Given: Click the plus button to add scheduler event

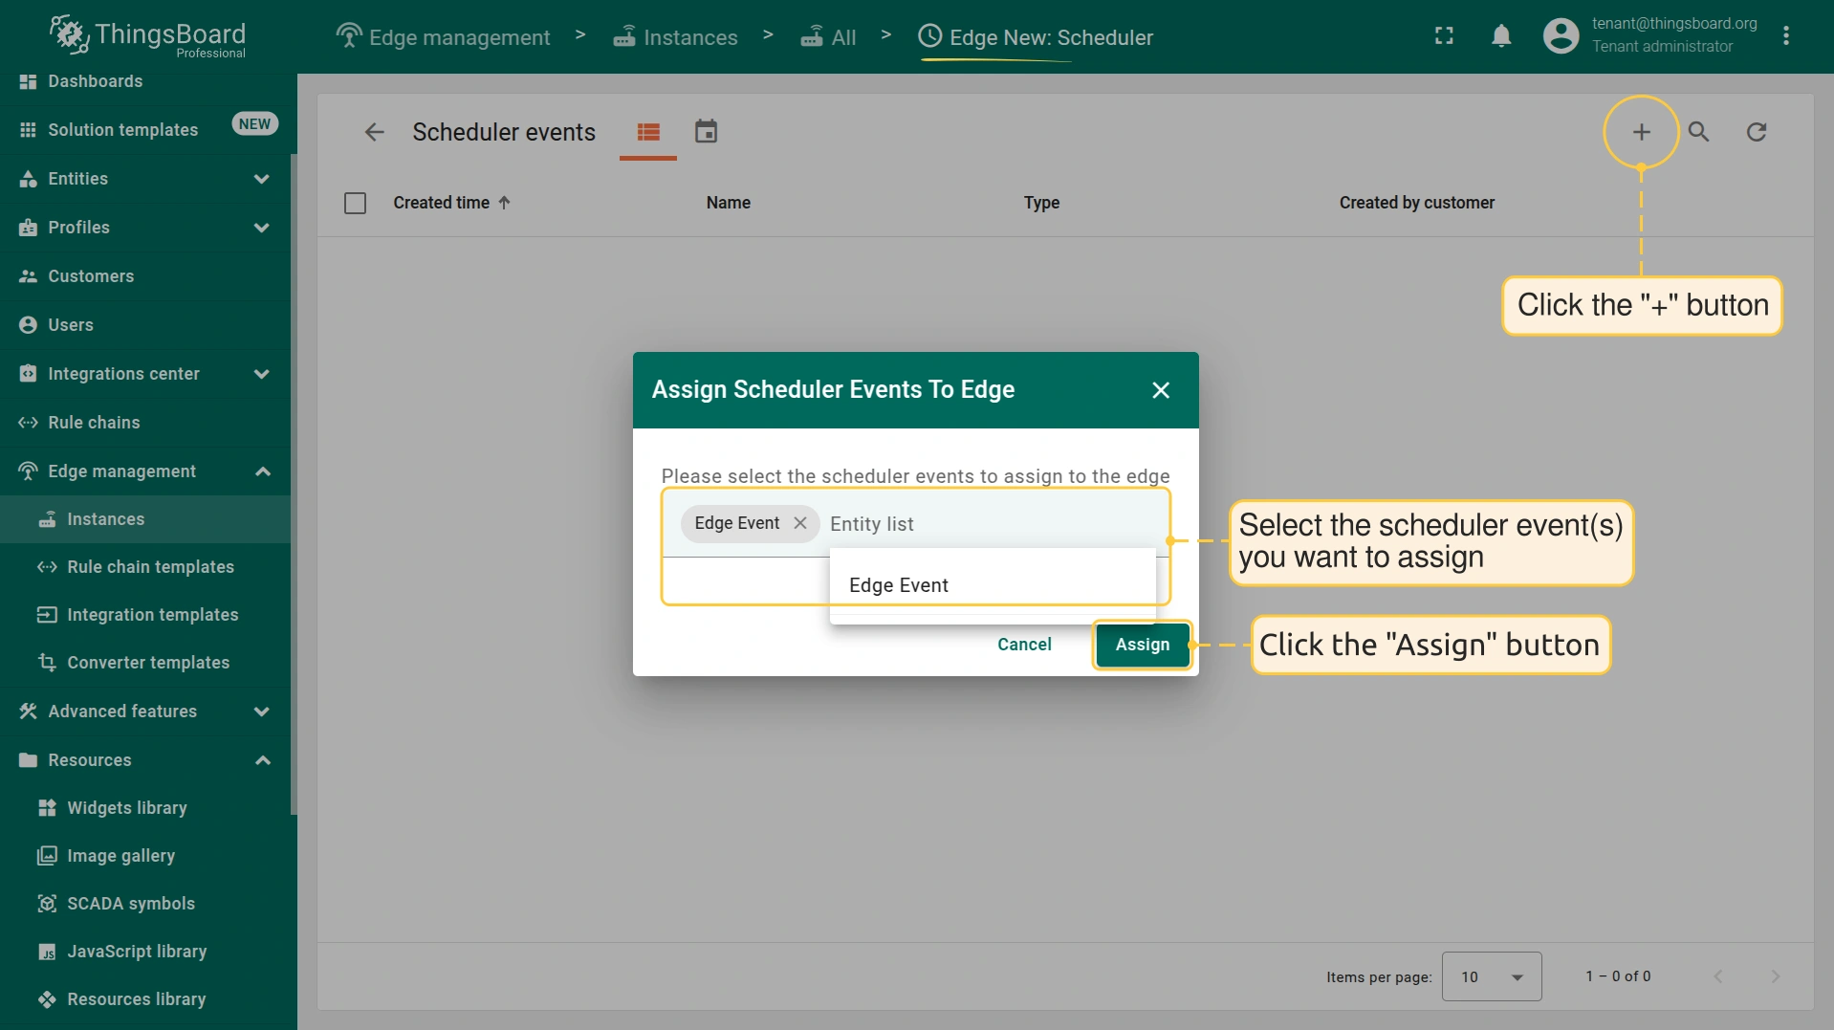Looking at the screenshot, I should click(1641, 132).
